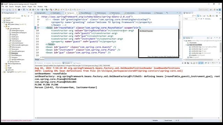Expand the target folder node
223x125 pixels.
(x=5, y=68)
